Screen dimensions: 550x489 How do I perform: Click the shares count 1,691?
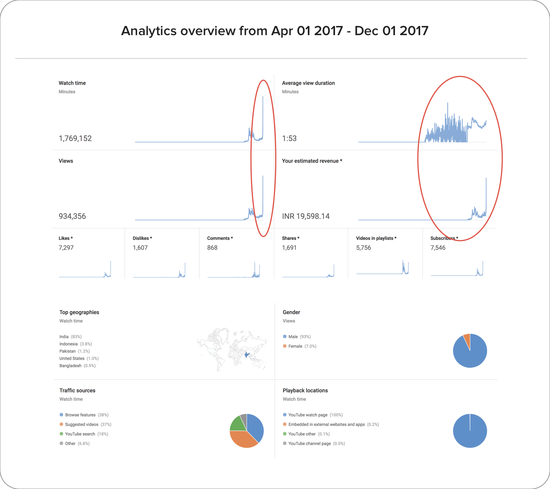pos(289,248)
